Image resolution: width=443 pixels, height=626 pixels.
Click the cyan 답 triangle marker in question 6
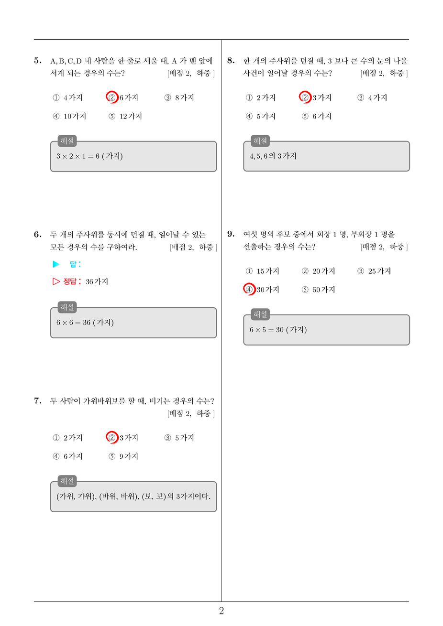tap(56, 264)
